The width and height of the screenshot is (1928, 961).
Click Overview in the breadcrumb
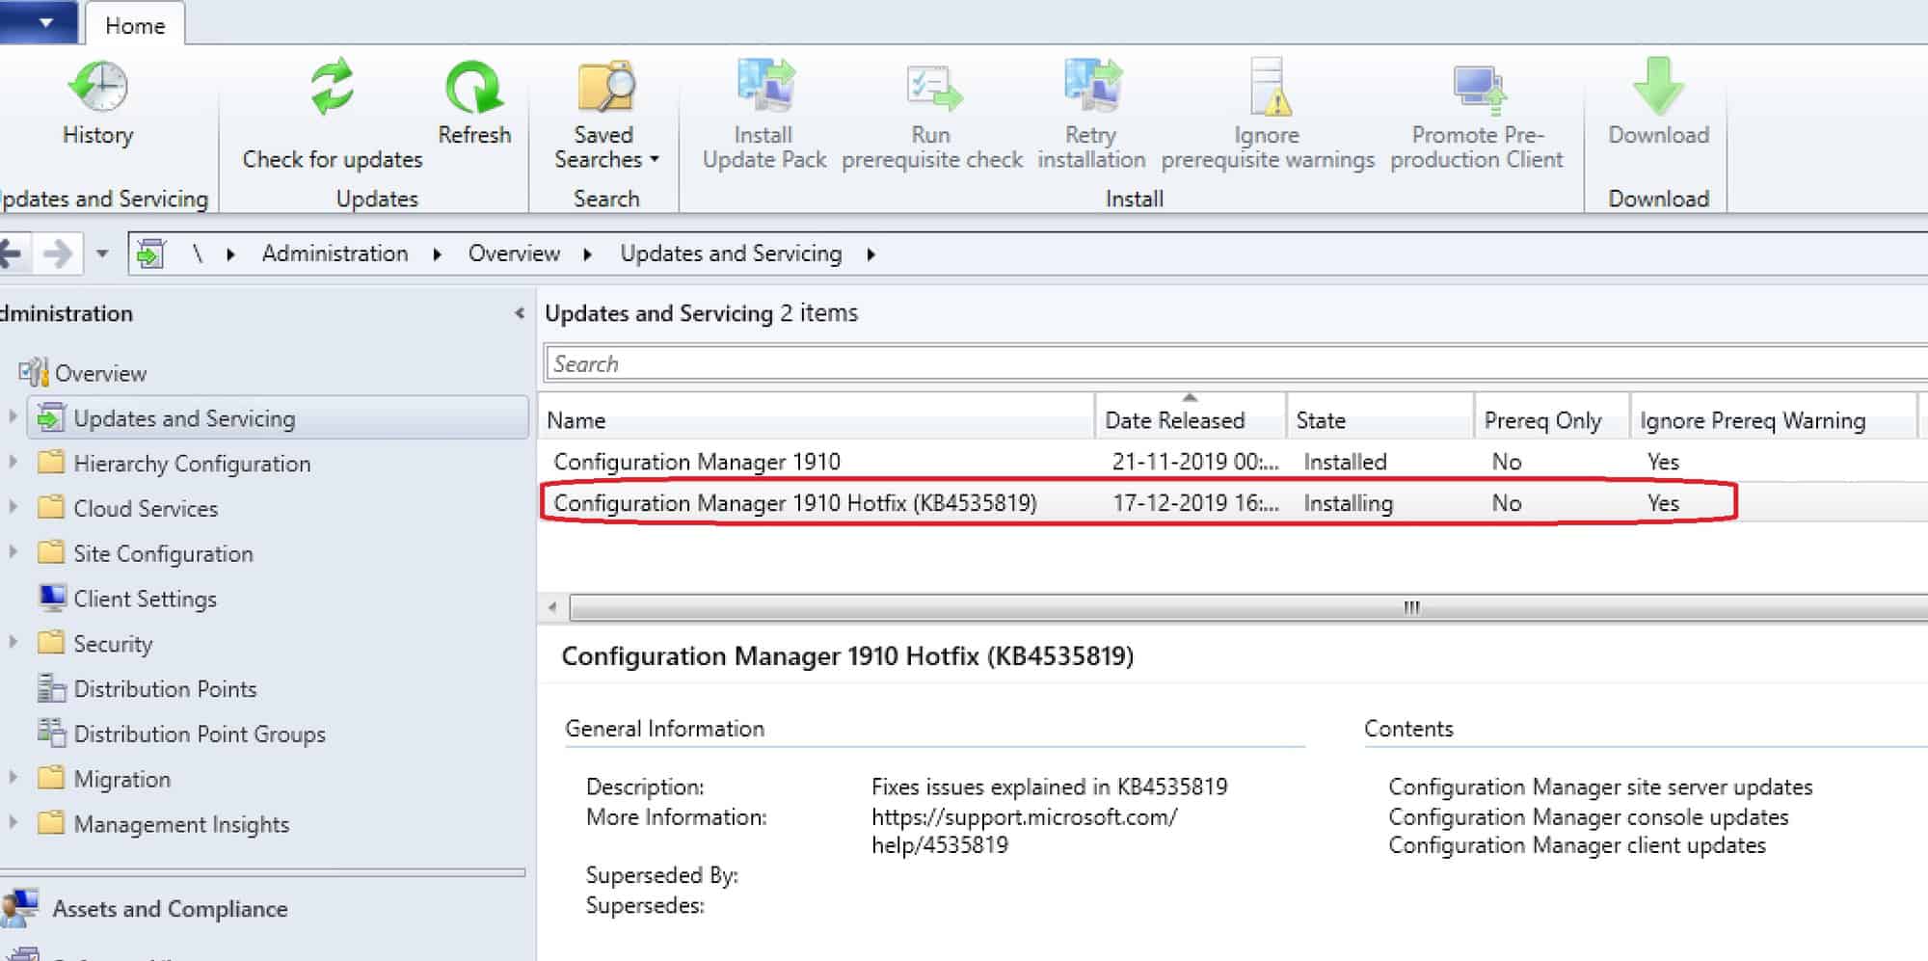coord(514,254)
